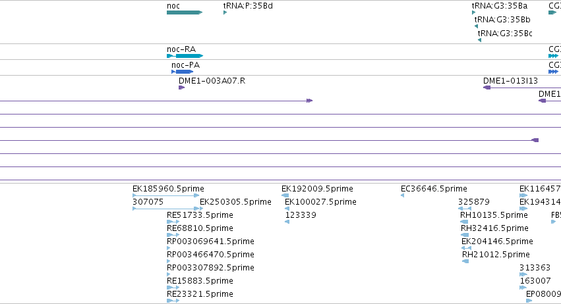Click the EC36646.5prime arrow marker
Image resolution: width=561 pixels, height=304 pixels.
403,195
